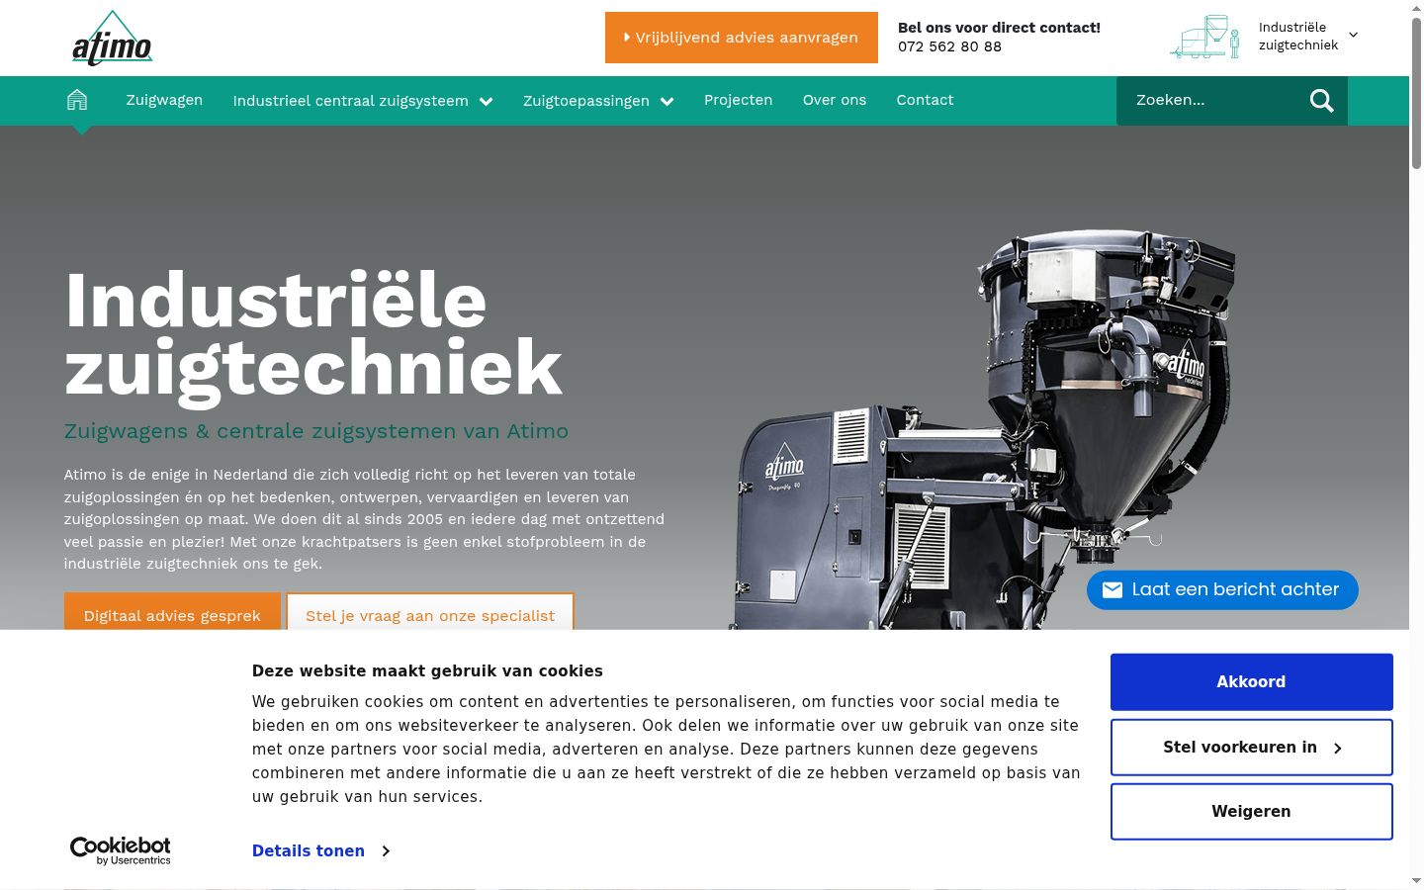Click Bel ons voor direct contact text
Screen dimensions: 1424x890
999,28
